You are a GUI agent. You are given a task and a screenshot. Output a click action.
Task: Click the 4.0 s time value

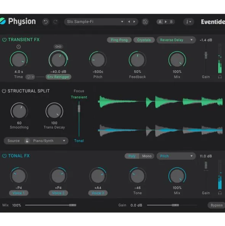[19, 72]
